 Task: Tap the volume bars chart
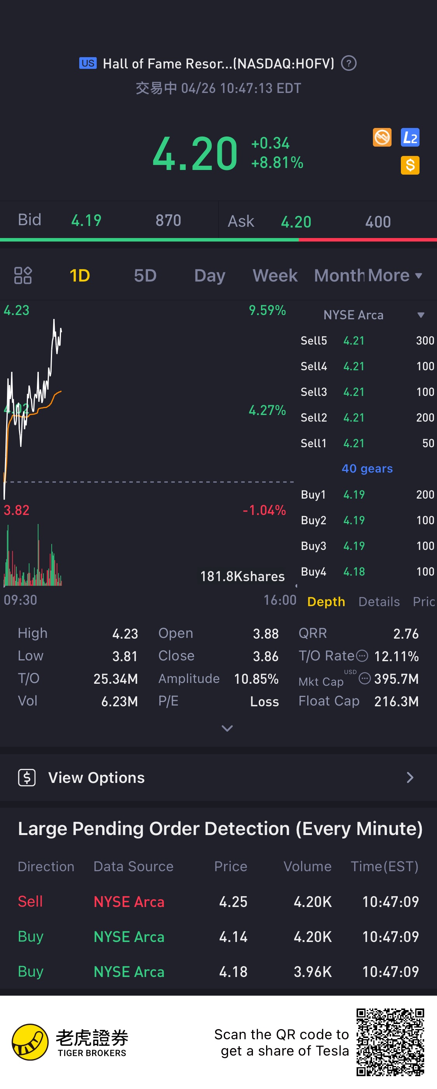pyautogui.click(x=33, y=555)
